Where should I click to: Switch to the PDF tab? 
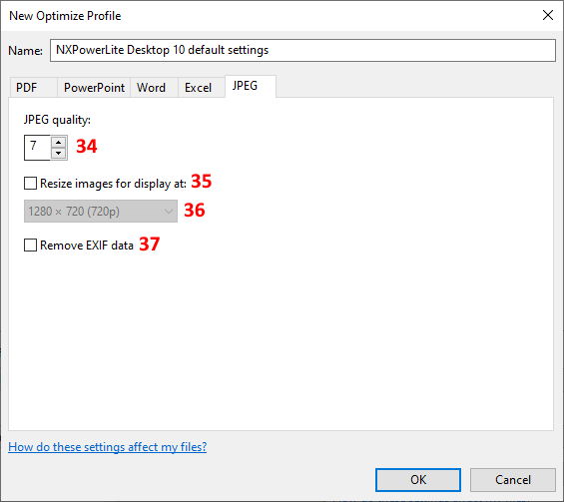(34, 88)
